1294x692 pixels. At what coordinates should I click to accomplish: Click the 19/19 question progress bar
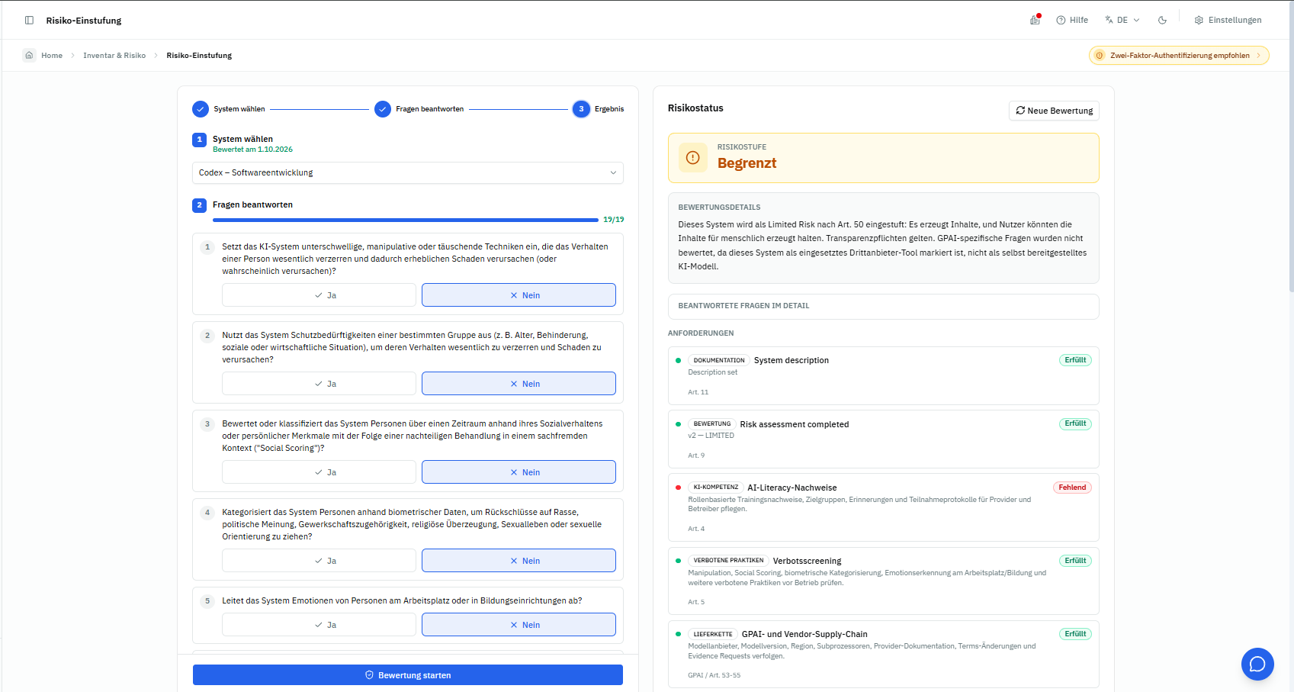coord(406,220)
